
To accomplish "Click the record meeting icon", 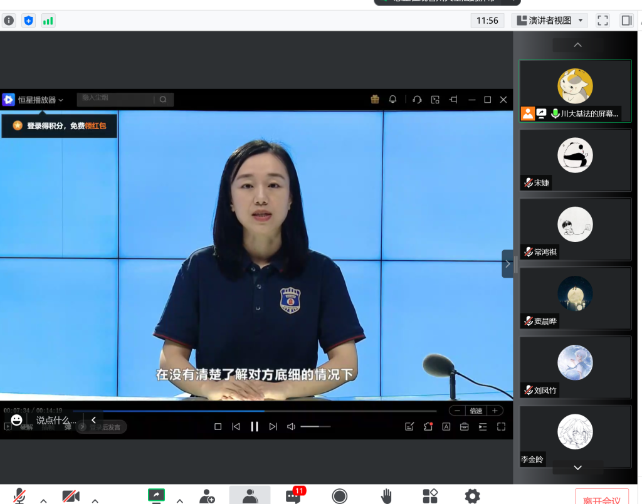I will click(340, 496).
